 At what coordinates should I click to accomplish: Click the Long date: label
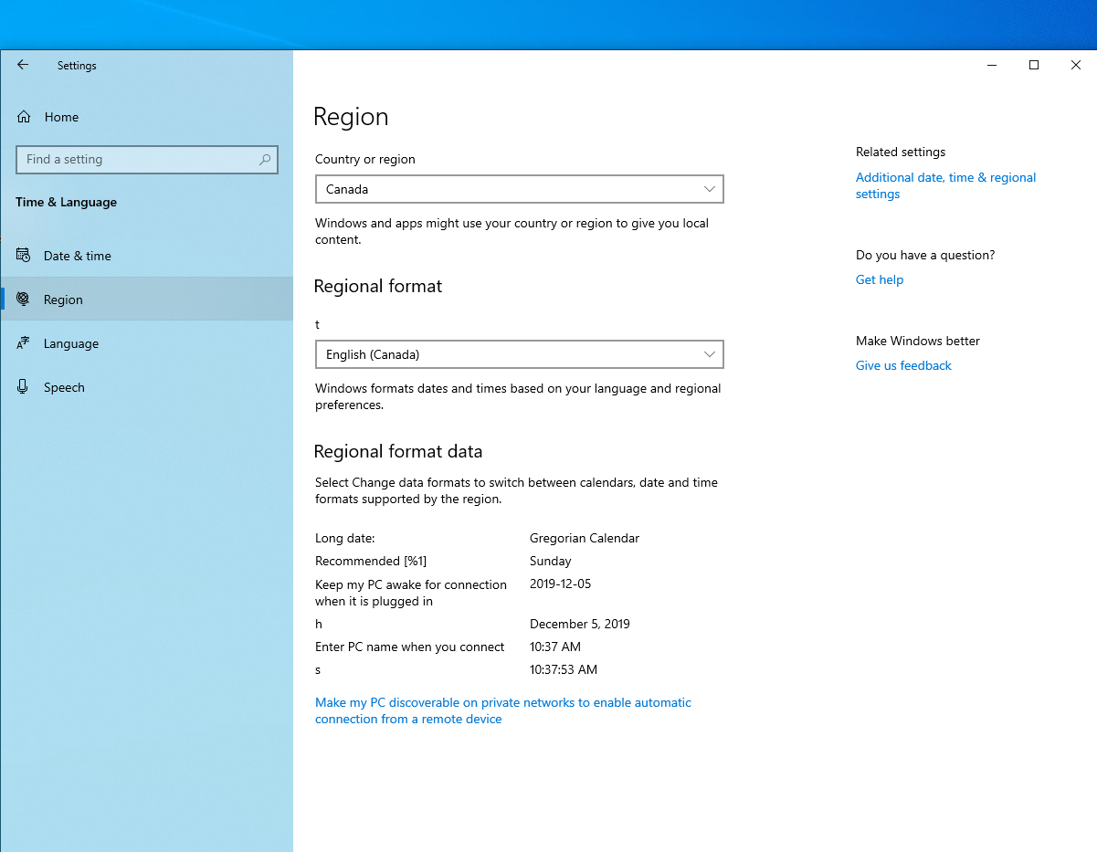pos(345,538)
